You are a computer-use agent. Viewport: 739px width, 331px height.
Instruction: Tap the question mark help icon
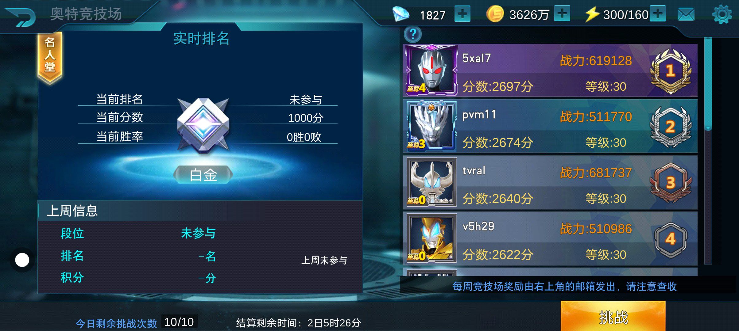tap(413, 34)
